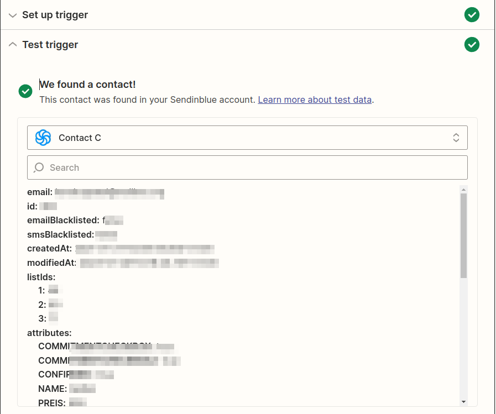The width and height of the screenshot is (496, 414).
Task: Select the Test trigger heading
Action: point(50,45)
